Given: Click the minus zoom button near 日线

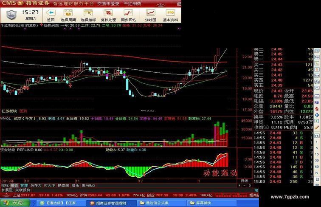Looking at the screenshot, I should 244,185.
